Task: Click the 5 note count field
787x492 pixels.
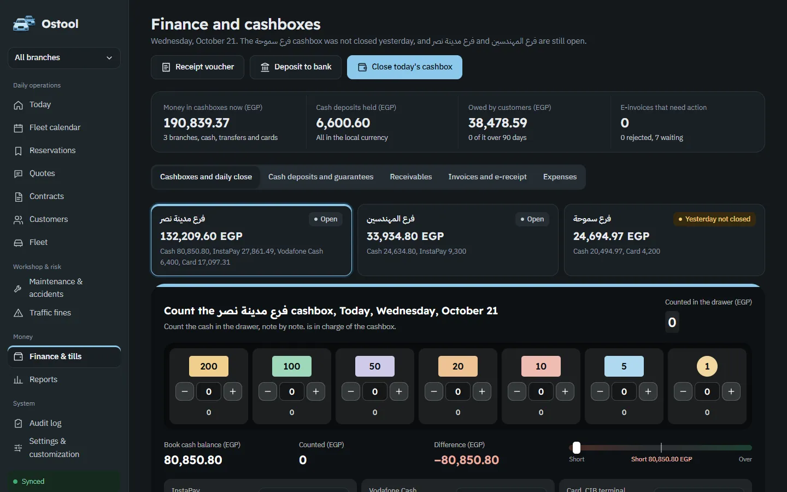Action: point(624,391)
